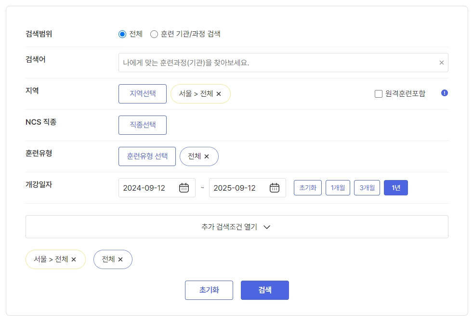Remove the bottom 서울 > 전체 filter tag
This screenshot has width=473, height=322.
point(74,259)
